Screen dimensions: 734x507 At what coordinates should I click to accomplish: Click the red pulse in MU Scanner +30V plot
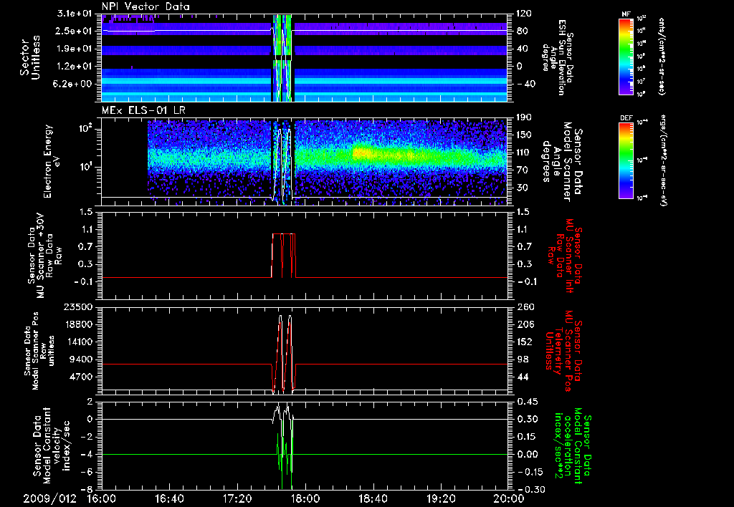(284, 256)
